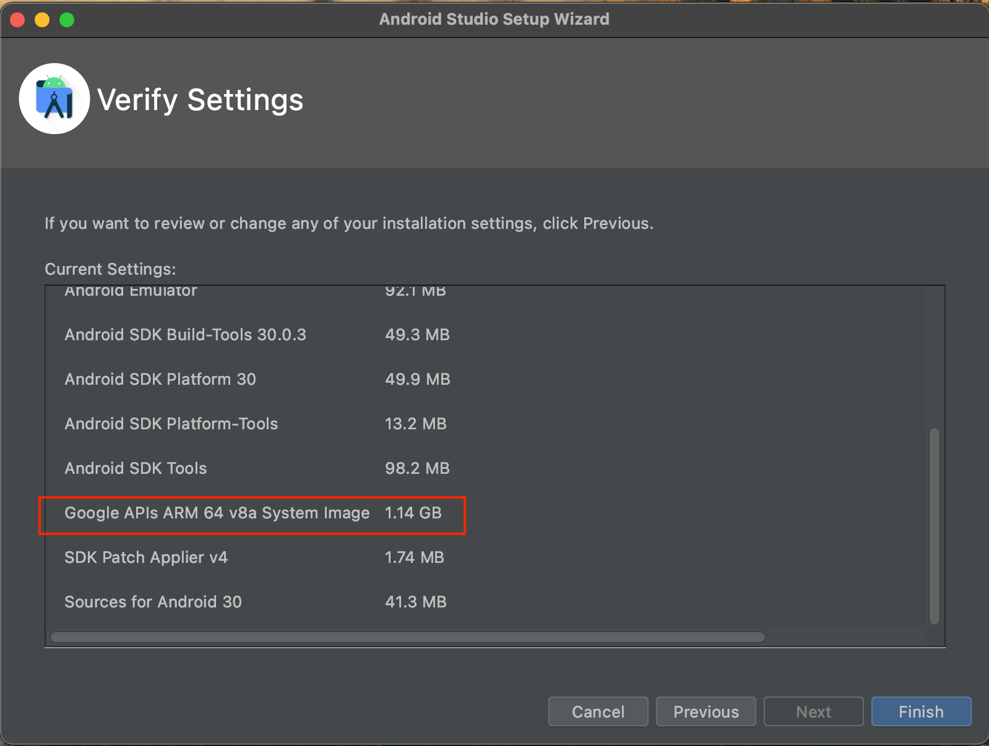This screenshot has width=989, height=746.
Task: Select the Android SDK Tools row
Action: click(257, 468)
